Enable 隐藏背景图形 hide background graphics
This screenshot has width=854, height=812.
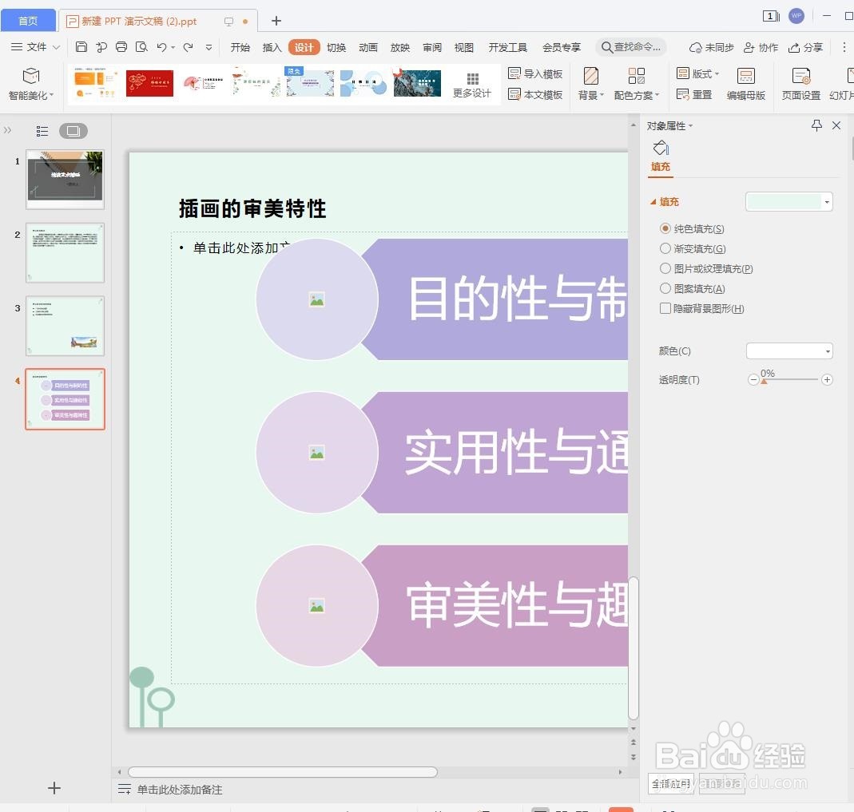(x=665, y=308)
